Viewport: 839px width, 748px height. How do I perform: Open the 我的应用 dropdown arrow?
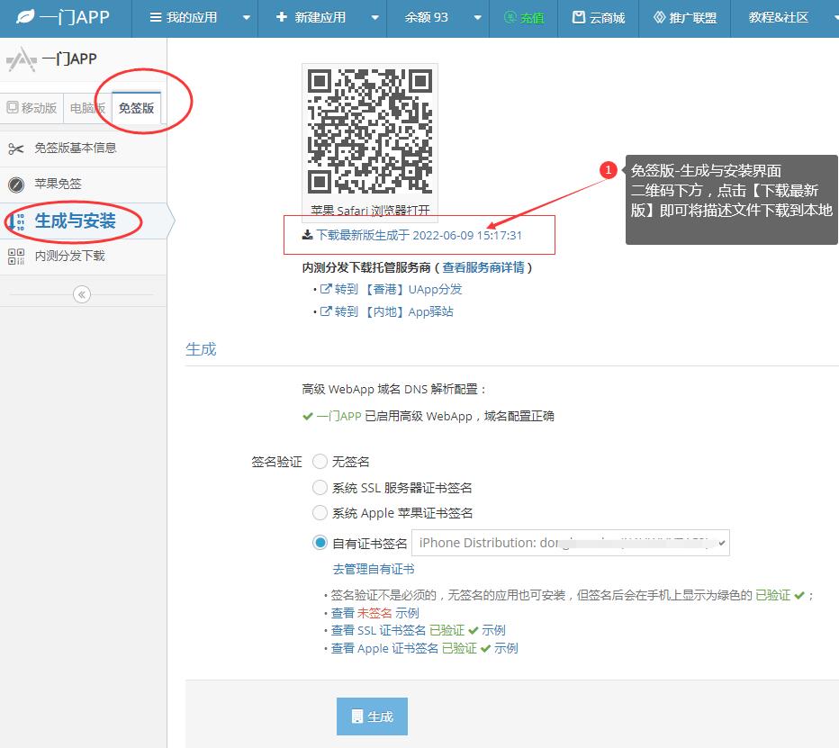246,18
